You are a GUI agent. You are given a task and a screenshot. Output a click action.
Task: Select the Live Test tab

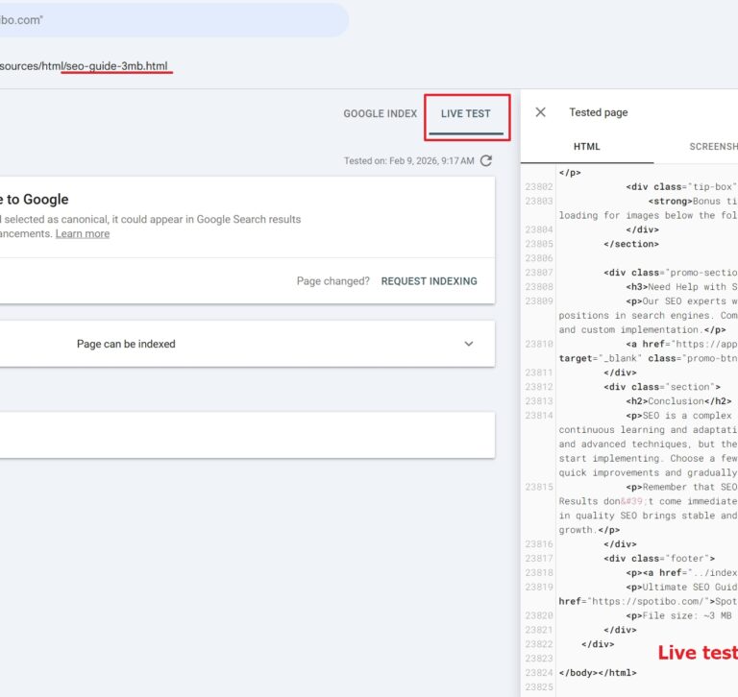tap(466, 113)
